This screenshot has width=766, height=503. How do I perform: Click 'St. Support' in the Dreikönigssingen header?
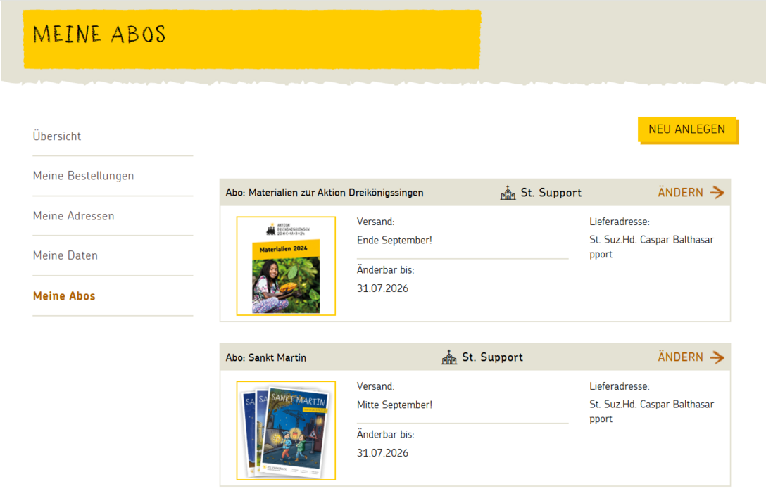point(551,193)
